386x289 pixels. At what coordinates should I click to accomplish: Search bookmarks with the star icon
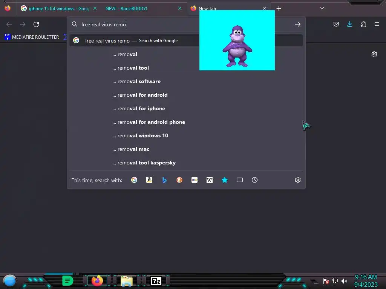pyautogui.click(x=225, y=180)
